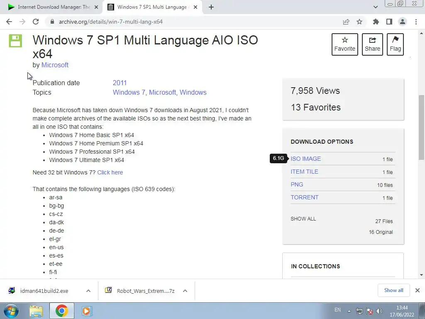Image resolution: width=425 pixels, height=319 pixels.
Task: Open ITEM TILE download option
Action: coord(304,172)
